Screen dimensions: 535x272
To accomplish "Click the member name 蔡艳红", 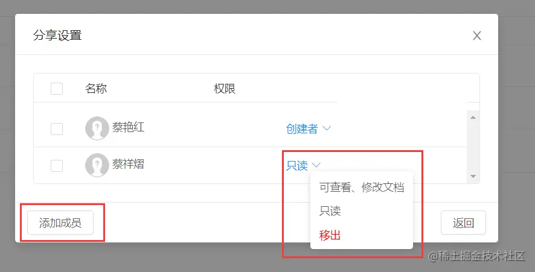I will (128, 127).
